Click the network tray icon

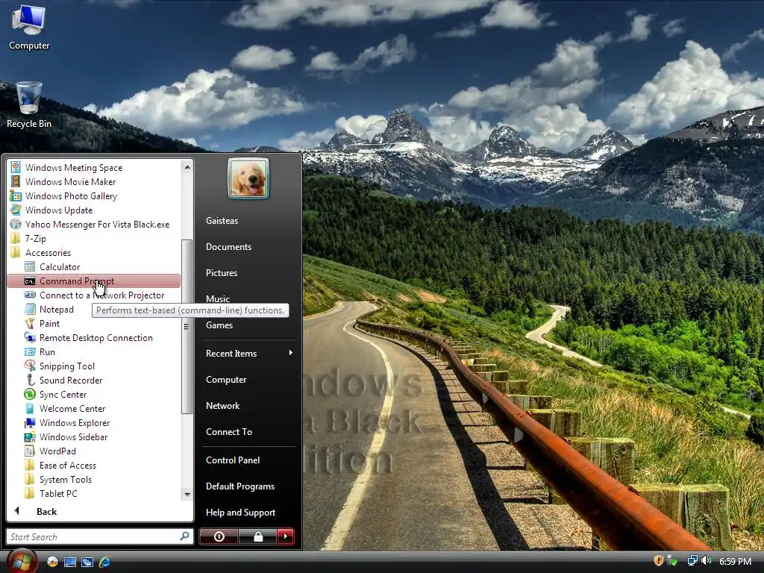click(692, 561)
